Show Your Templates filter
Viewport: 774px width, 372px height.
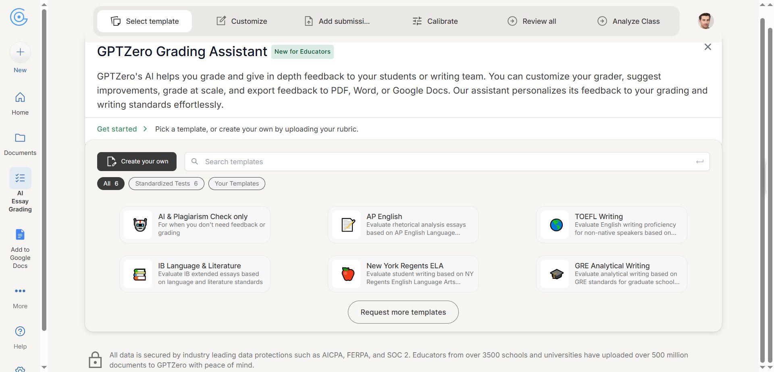click(237, 184)
